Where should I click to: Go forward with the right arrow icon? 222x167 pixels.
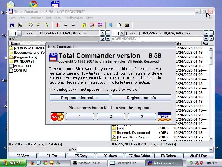point(73,25)
